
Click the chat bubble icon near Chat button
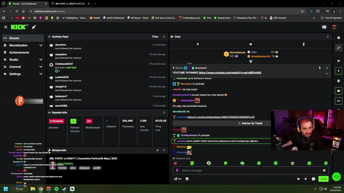298,179
